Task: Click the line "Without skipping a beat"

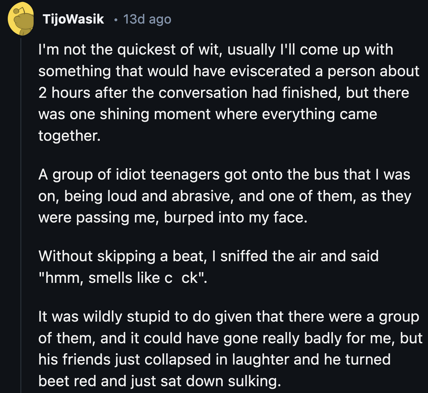Action: click(x=208, y=256)
